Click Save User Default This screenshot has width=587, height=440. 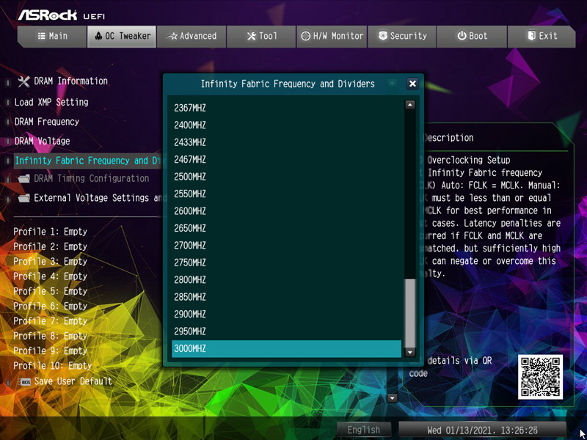click(x=73, y=381)
